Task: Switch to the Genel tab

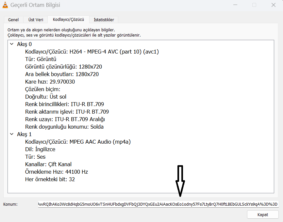Action: pyautogui.click(x=13, y=20)
